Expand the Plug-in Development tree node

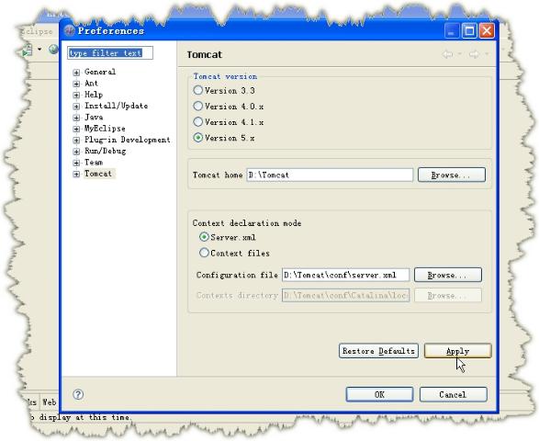pos(76,141)
